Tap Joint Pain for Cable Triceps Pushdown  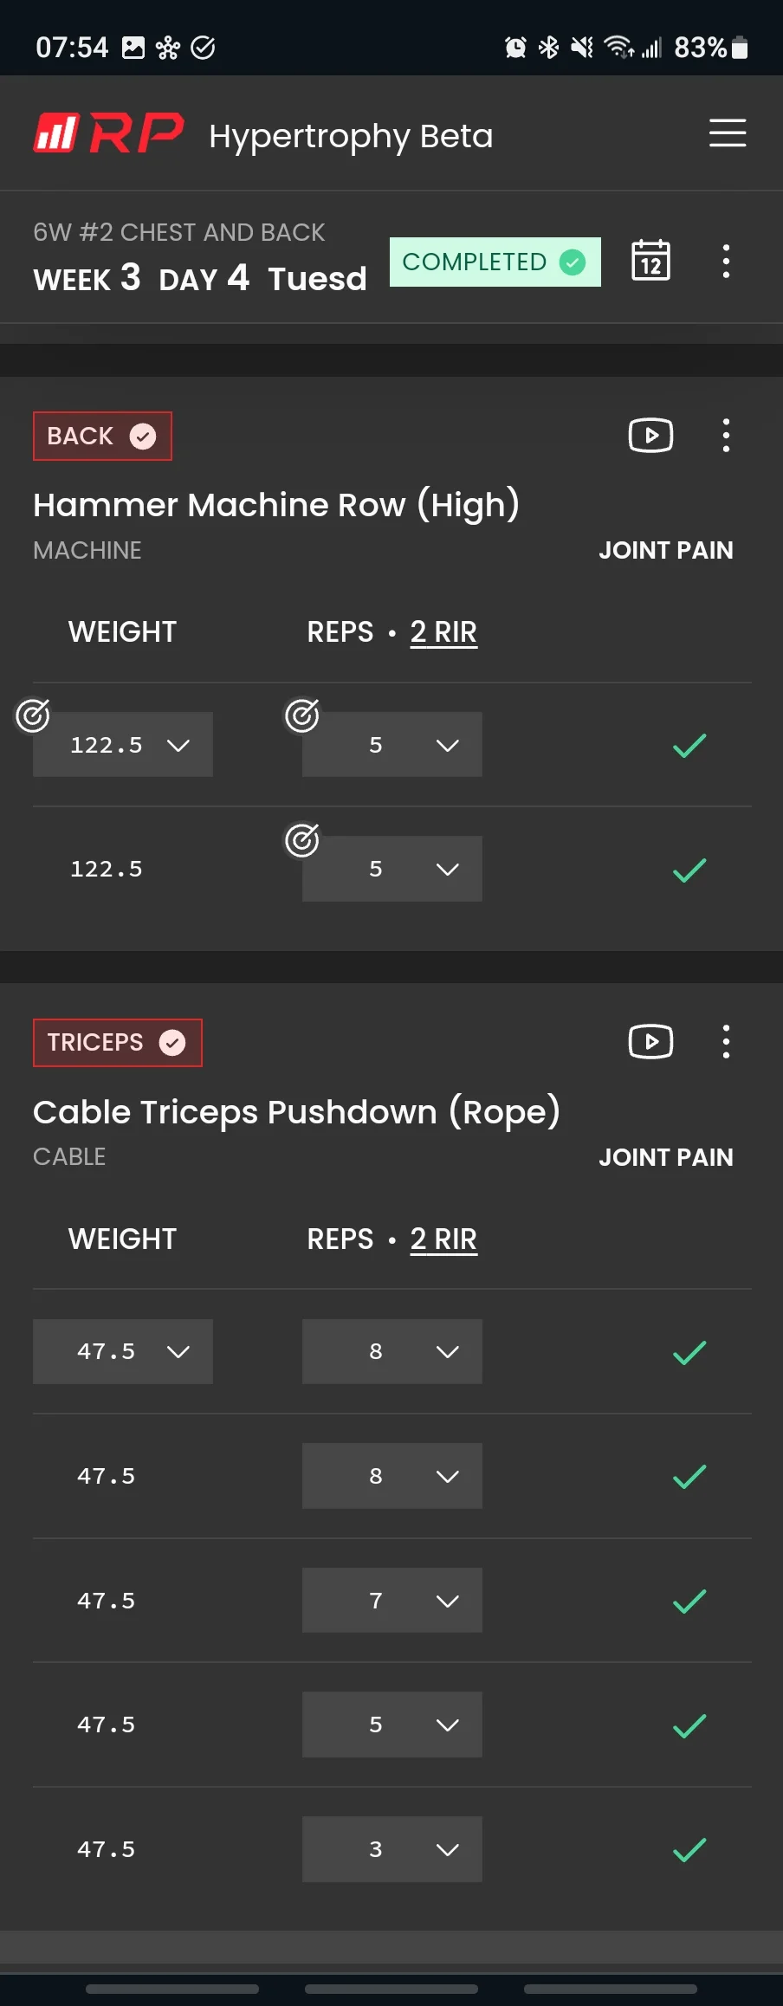pyautogui.click(x=665, y=1157)
